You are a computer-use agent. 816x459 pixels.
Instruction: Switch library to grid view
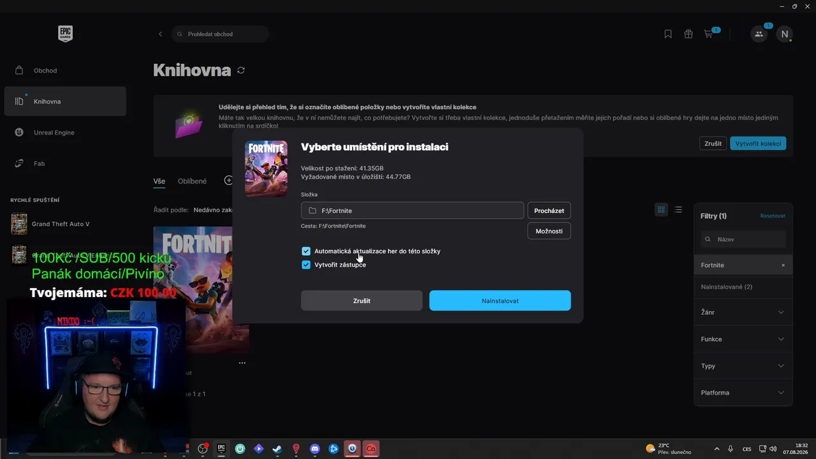pos(662,210)
